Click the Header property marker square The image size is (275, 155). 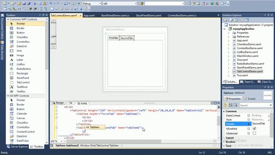tap(248, 124)
